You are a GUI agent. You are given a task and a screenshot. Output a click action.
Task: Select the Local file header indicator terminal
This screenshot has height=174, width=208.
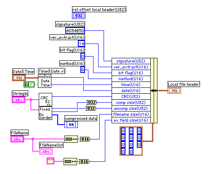tap(174, 90)
